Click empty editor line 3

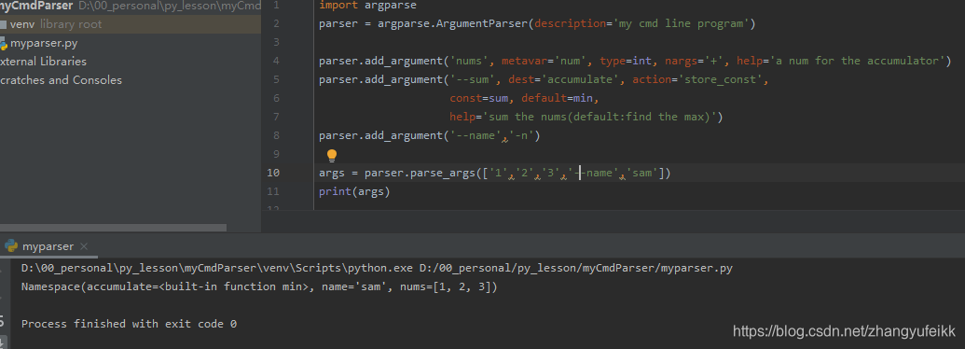tap(639, 43)
